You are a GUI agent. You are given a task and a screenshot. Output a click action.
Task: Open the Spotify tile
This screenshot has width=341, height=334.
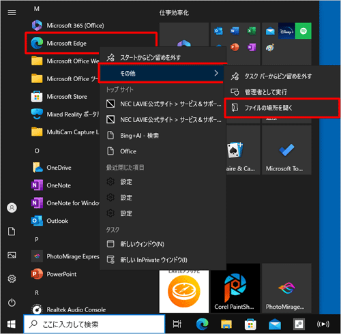(303, 31)
